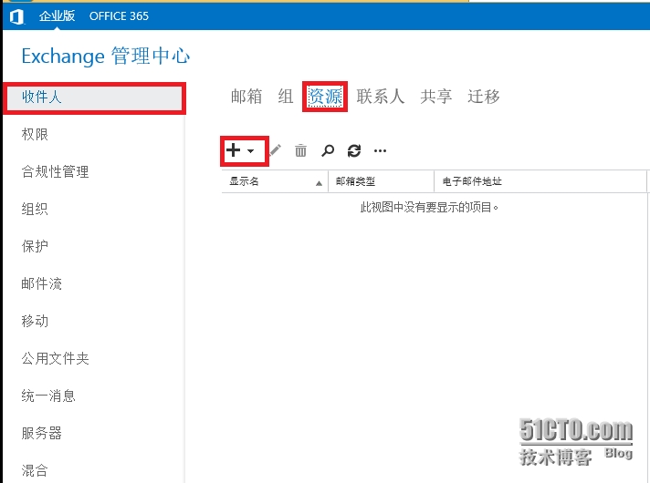Click the trash delete icon
The height and width of the screenshot is (483, 650).
[x=300, y=150]
